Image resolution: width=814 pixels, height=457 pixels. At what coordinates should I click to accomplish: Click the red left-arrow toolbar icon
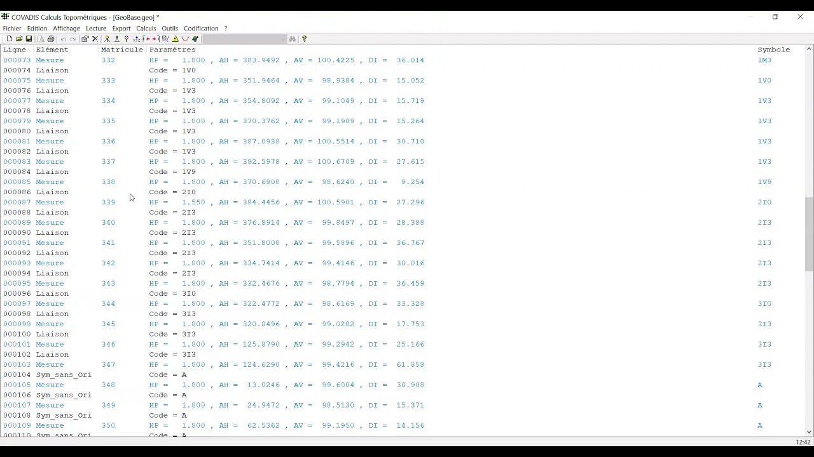[146, 39]
